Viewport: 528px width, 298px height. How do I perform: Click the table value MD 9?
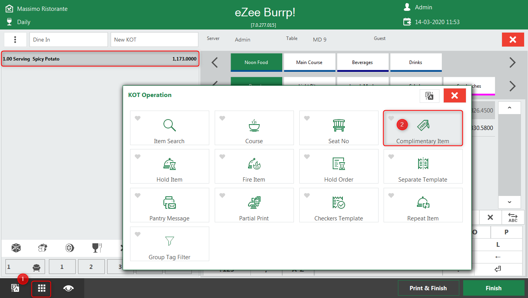(x=320, y=40)
